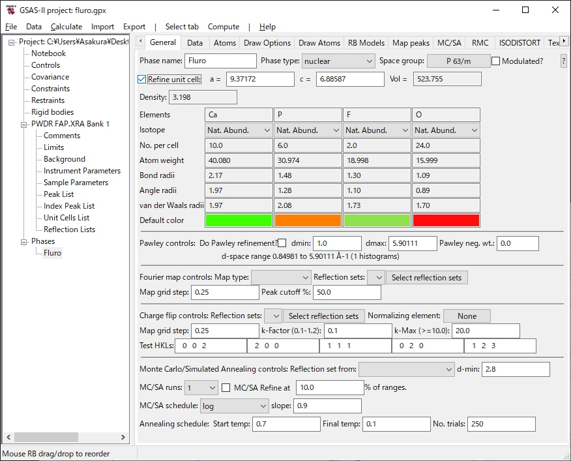Click the red O default color swatch

coord(446,220)
